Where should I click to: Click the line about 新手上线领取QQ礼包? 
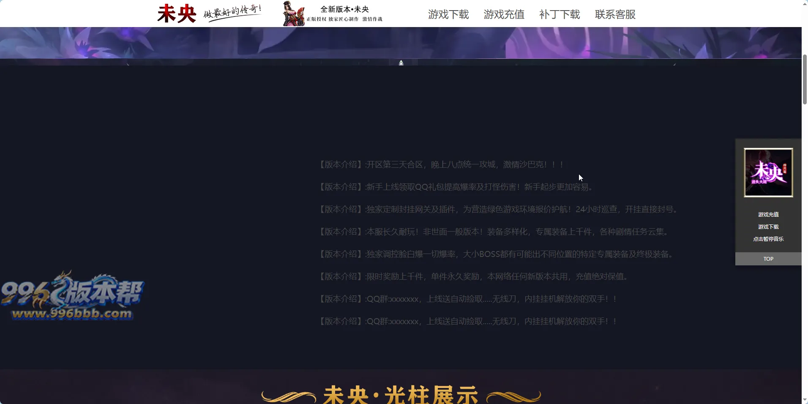click(x=456, y=187)
